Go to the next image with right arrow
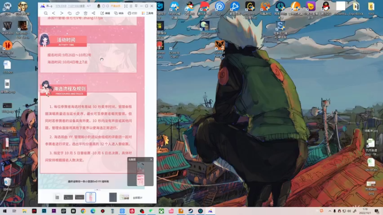 pos(62,13)
